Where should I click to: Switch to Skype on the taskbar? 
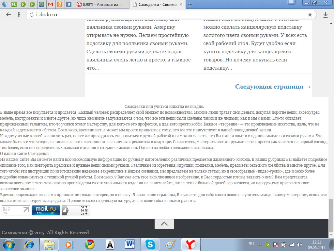150,244
